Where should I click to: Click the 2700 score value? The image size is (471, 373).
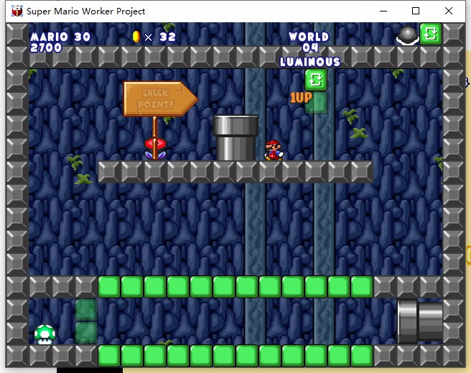coord(46,47)
